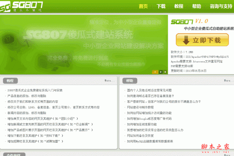This screenshot has height=156, width=234.
Task: Open the 增加新闻或文章列表页面 tutorial link
Action: pyautogui.click(x=50, y=124)
